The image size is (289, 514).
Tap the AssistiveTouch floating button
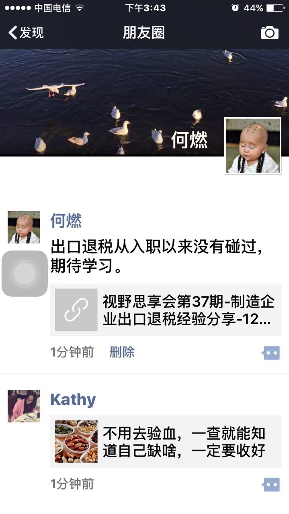coord(25,273)
